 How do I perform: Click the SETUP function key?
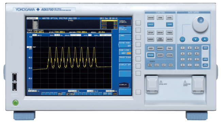151,33
